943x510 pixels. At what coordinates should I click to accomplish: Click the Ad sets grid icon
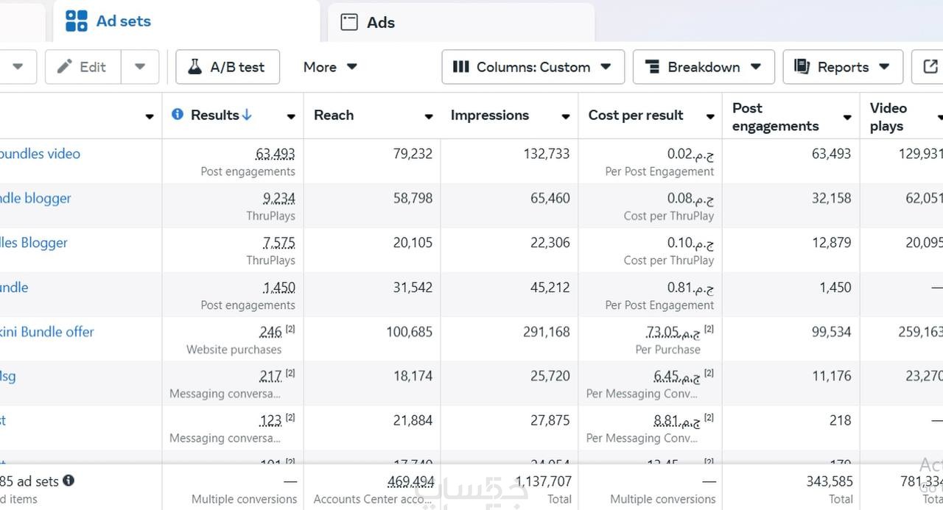[x=76, y=21]
